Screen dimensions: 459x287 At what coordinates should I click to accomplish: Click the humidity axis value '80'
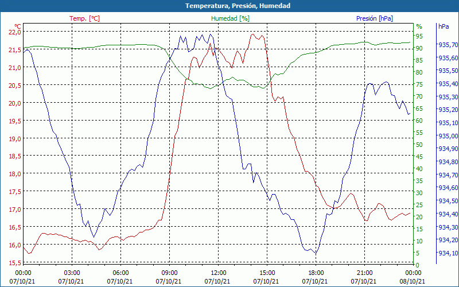419,72
